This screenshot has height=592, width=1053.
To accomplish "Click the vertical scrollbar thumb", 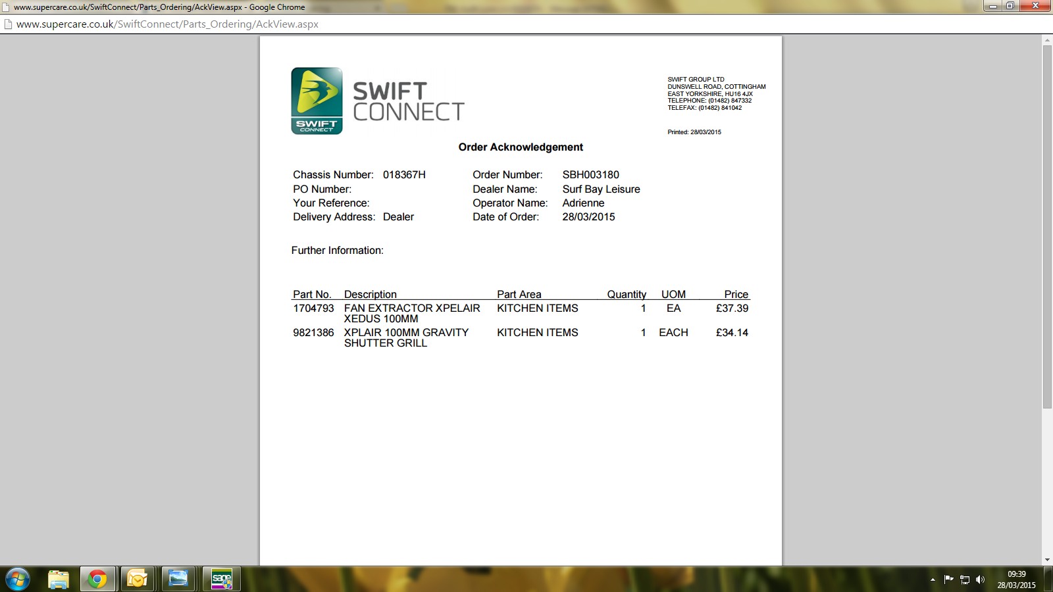I will point(1047,227).
